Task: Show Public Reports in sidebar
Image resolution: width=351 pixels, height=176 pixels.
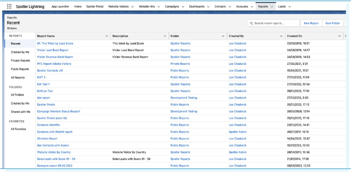Action: pyautogui.click(x=20, y=69)
